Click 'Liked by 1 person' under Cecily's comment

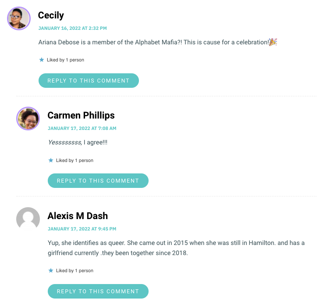65,60
